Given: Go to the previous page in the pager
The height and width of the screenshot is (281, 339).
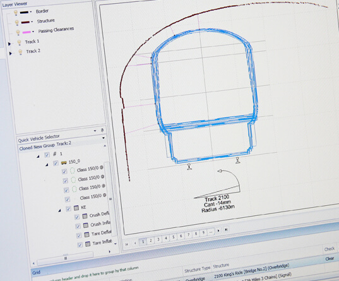Looking at the screenshot, I should pyautogui.click(x=135, y=243).
